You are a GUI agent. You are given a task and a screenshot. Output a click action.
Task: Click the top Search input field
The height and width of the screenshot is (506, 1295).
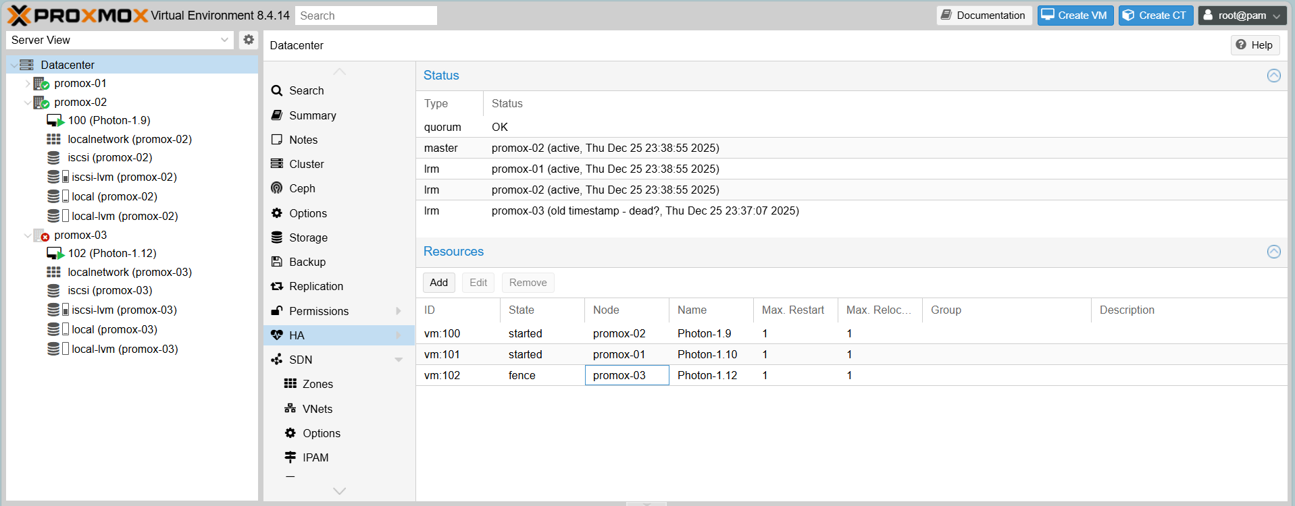[x=365, y=16]
